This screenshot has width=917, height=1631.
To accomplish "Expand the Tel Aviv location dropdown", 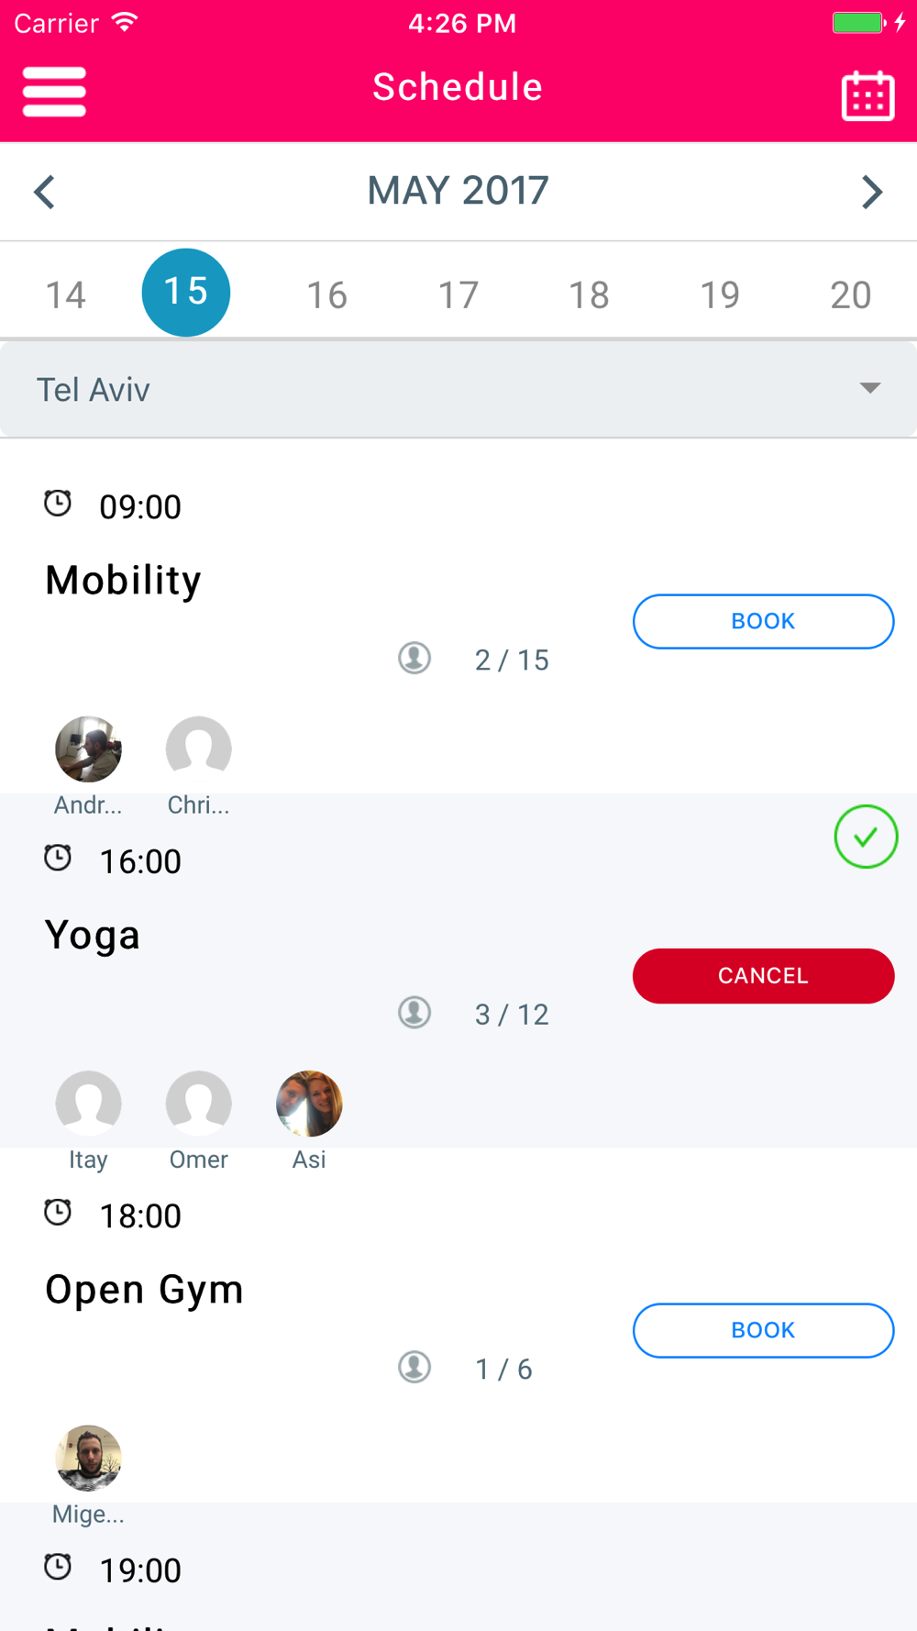I will pos(458,389).
